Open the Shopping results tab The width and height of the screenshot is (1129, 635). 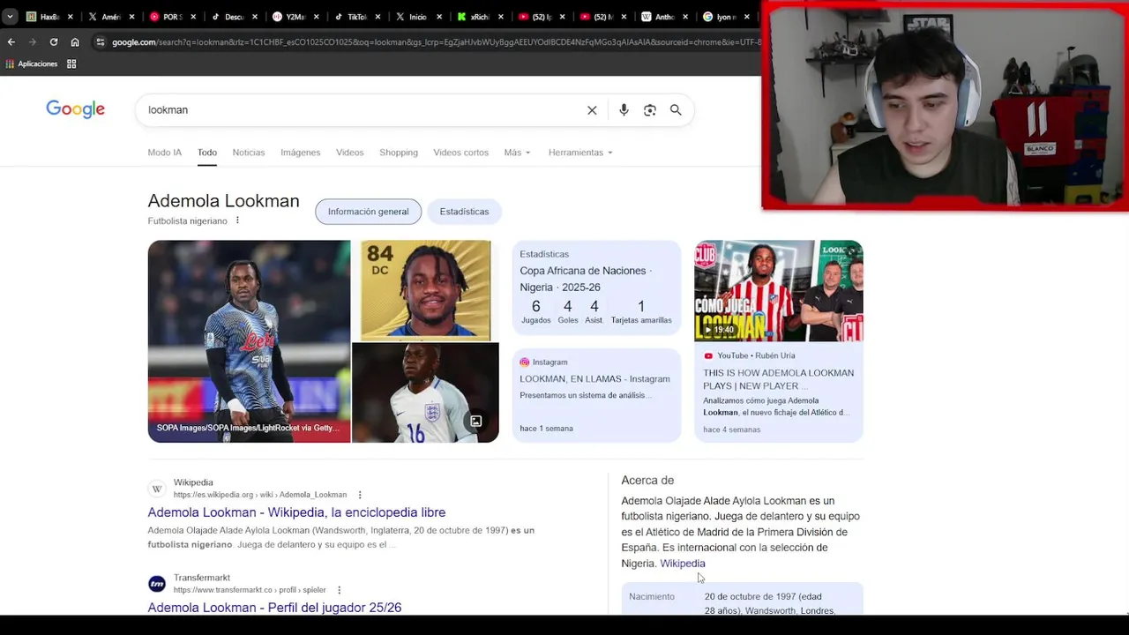tap(399, 153)
